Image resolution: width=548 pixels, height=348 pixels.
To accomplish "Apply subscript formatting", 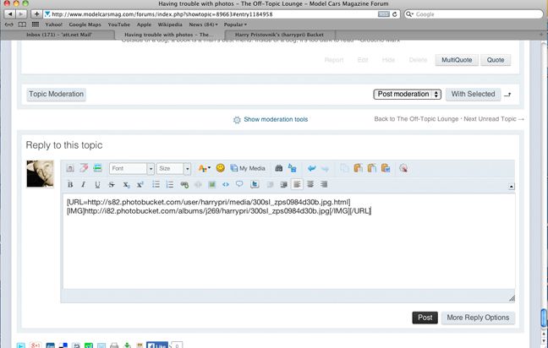I will coord(126,185).
